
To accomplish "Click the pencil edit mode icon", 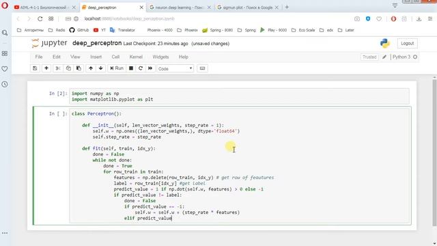I will pos(384,57).
